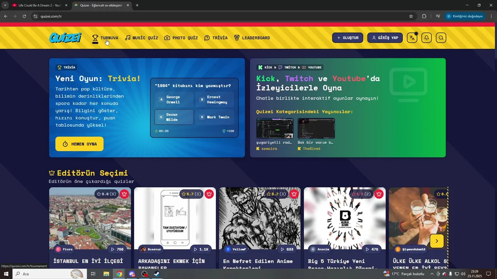The height and width of the screenshot is (279, 497).
Task: Open the notifications bell
Action: tap(426, 38)
